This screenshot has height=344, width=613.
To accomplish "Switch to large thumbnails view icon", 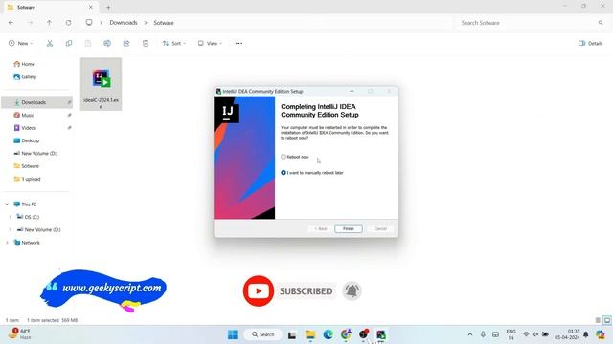I will pos(606,320).
